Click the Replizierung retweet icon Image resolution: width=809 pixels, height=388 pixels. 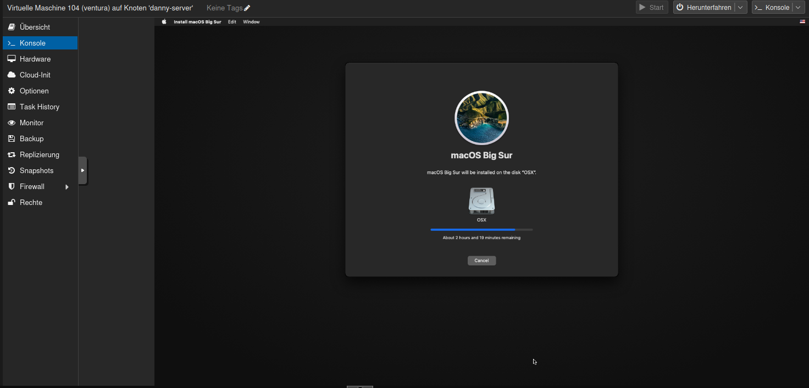coord(12,154)
